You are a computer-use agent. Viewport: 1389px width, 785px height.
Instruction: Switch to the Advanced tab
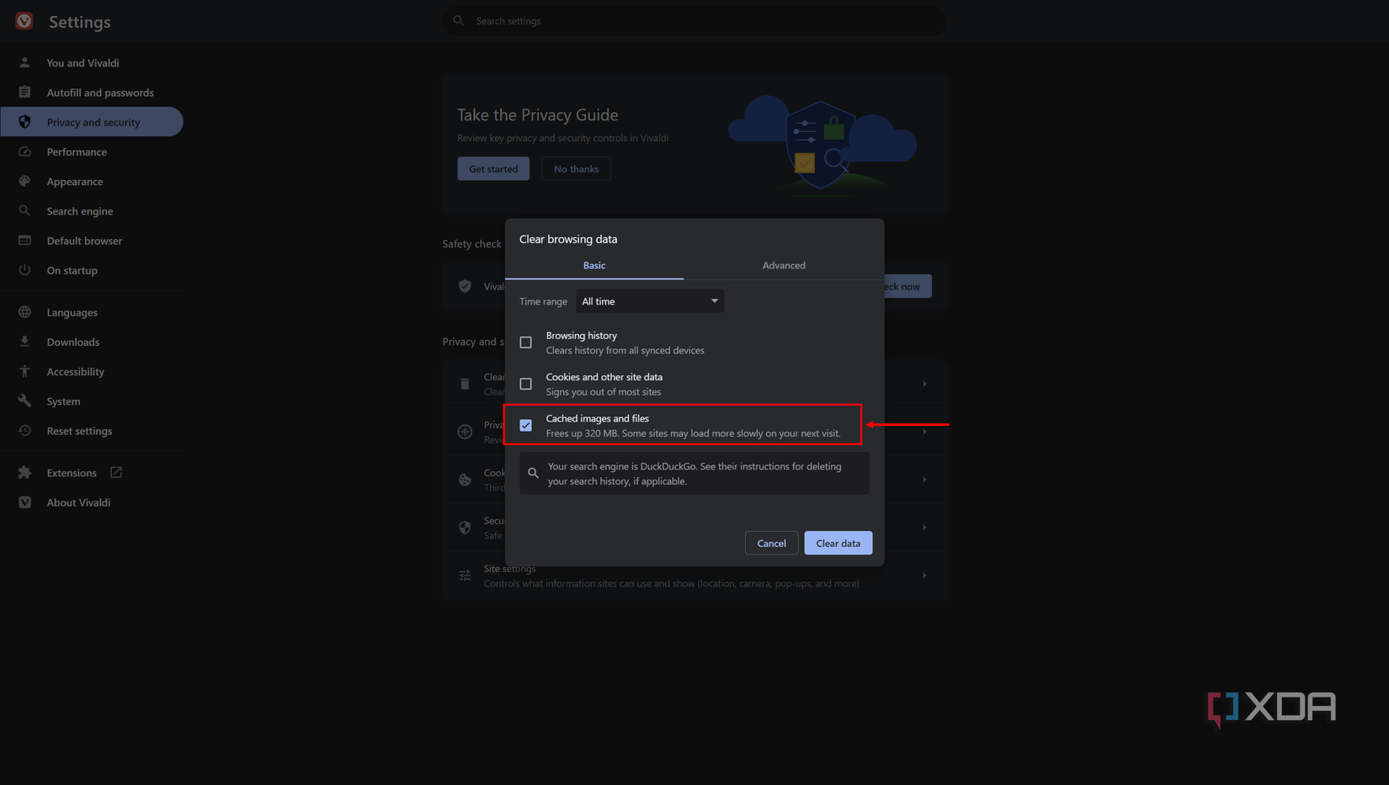click(x=784, y=265)
